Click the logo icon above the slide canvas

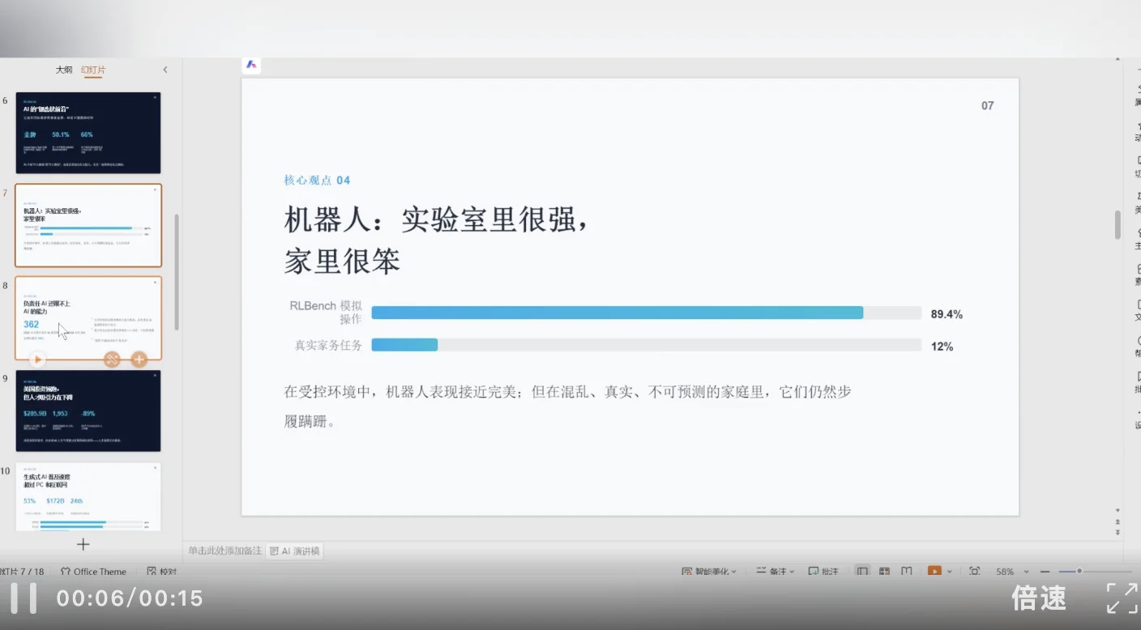point(251,65)
